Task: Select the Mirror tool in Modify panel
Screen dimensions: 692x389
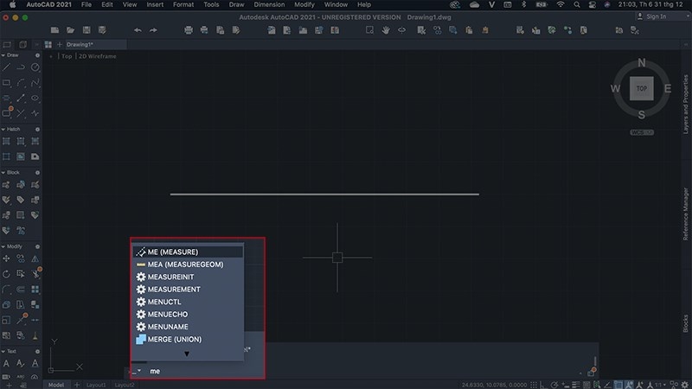Action: click(35, 258)
